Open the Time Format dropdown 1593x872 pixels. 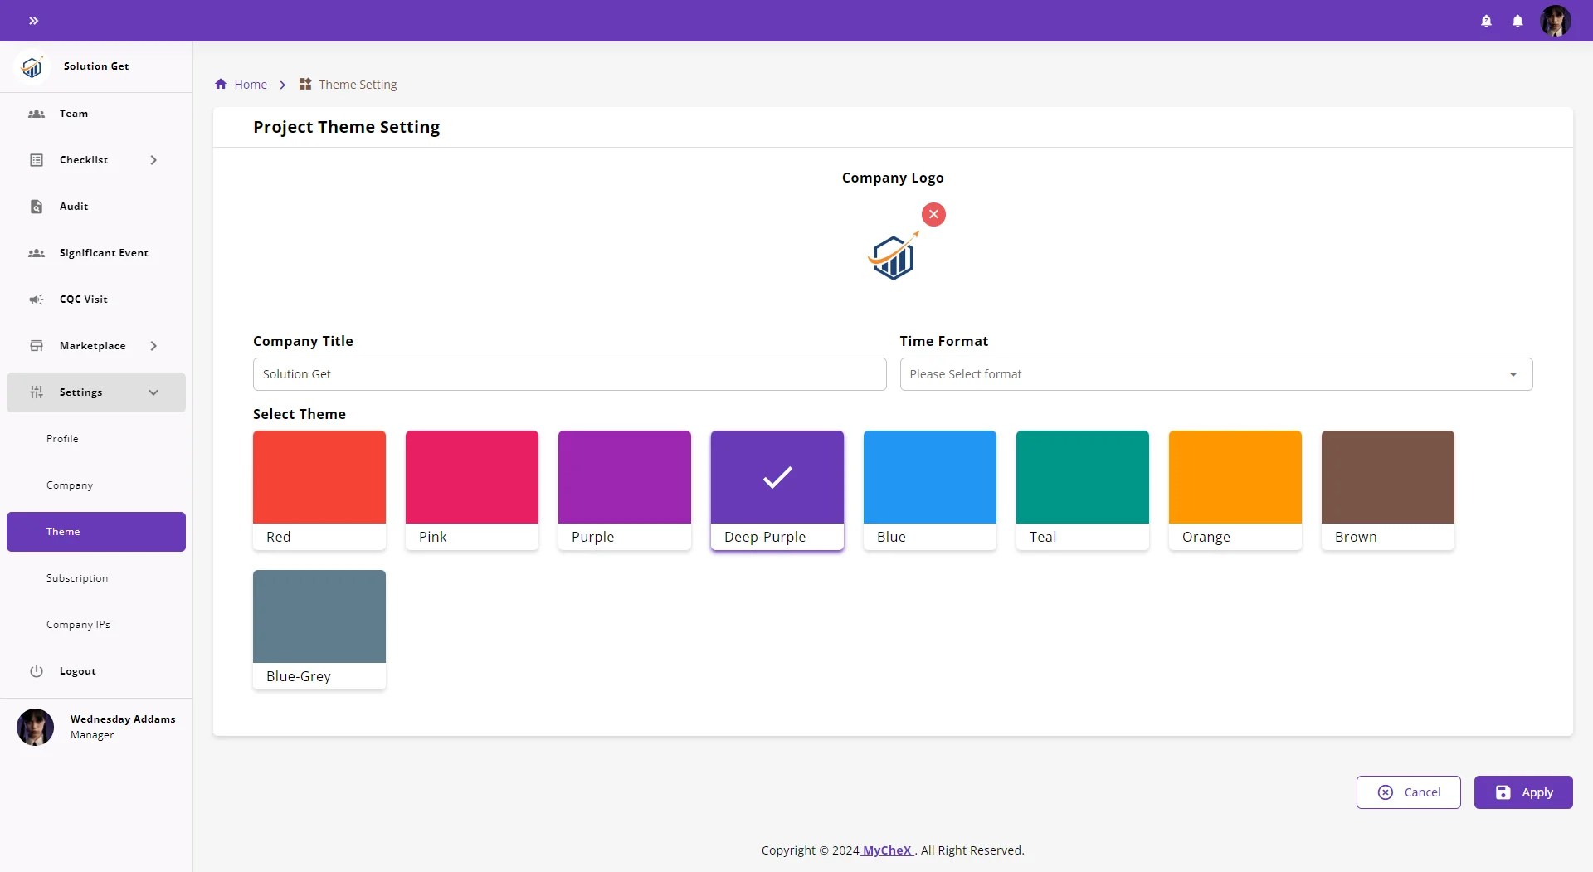coord(1215,374)
